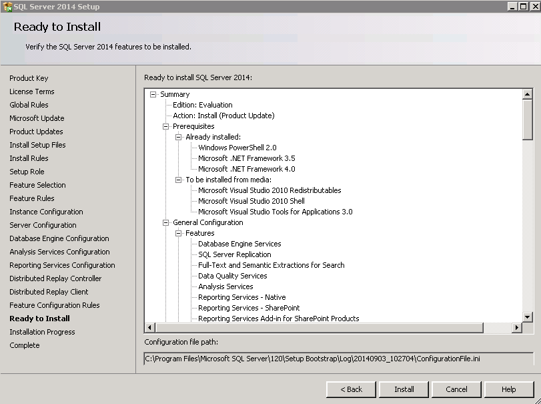Image resolution: width=541 pixels, height=404 pixels.
Task: Select the Reporting Services Configuration step
Action: (62, 265)
